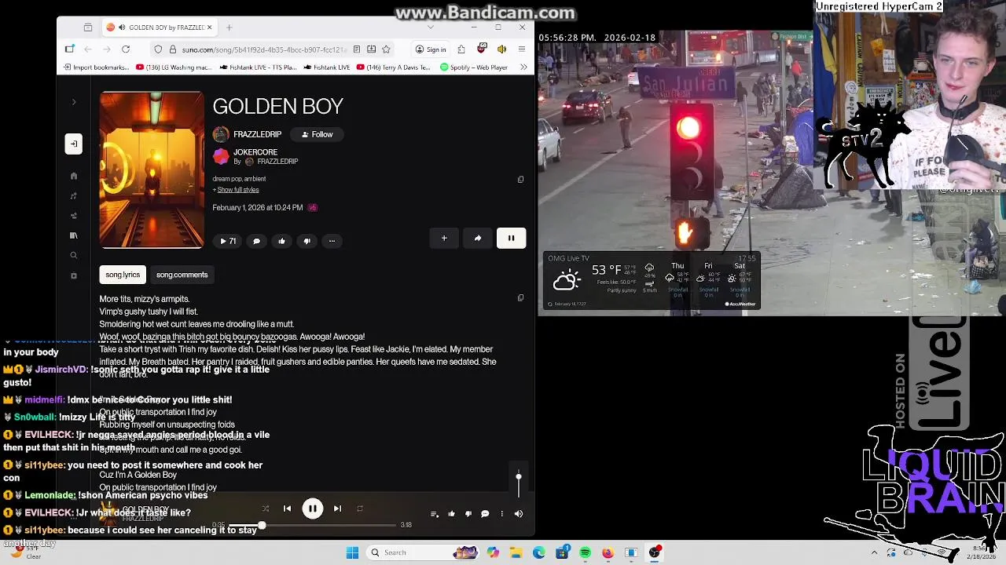Image resolution: width=1006 pixels, height=565 pixels.
Task: Pause the song with large white button
Action: point(511,238)
